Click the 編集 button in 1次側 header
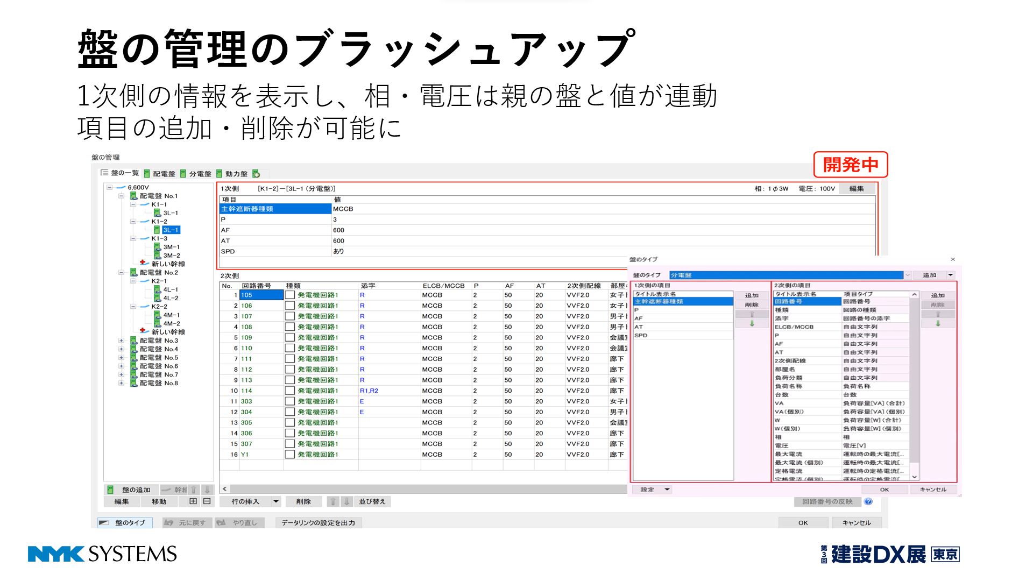The height and width of the screenshot is (581, 1033). (857, 189)
